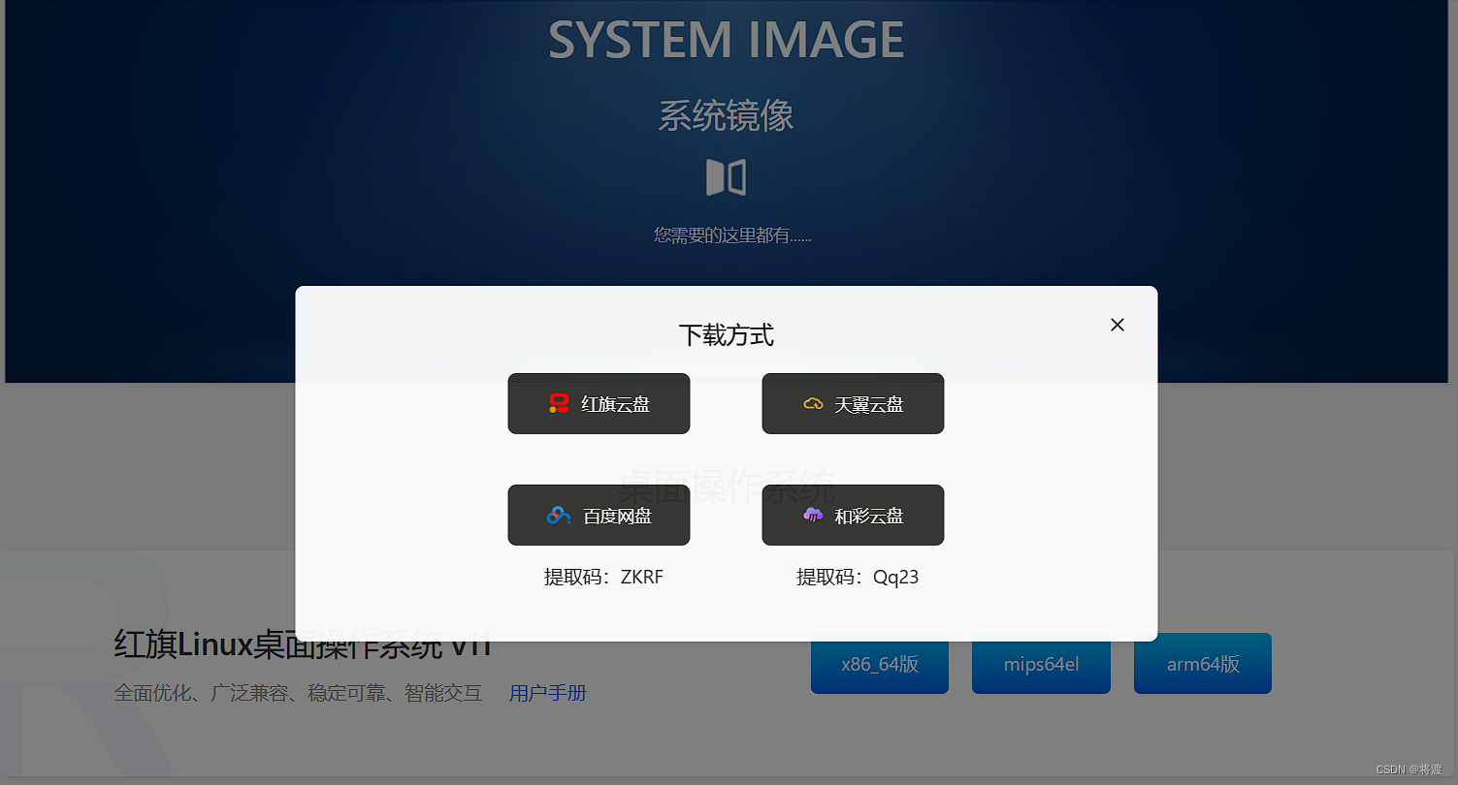1458x785 pixels.
Task: Click the 下载方式 dialog title
Action: click(726, 335)
